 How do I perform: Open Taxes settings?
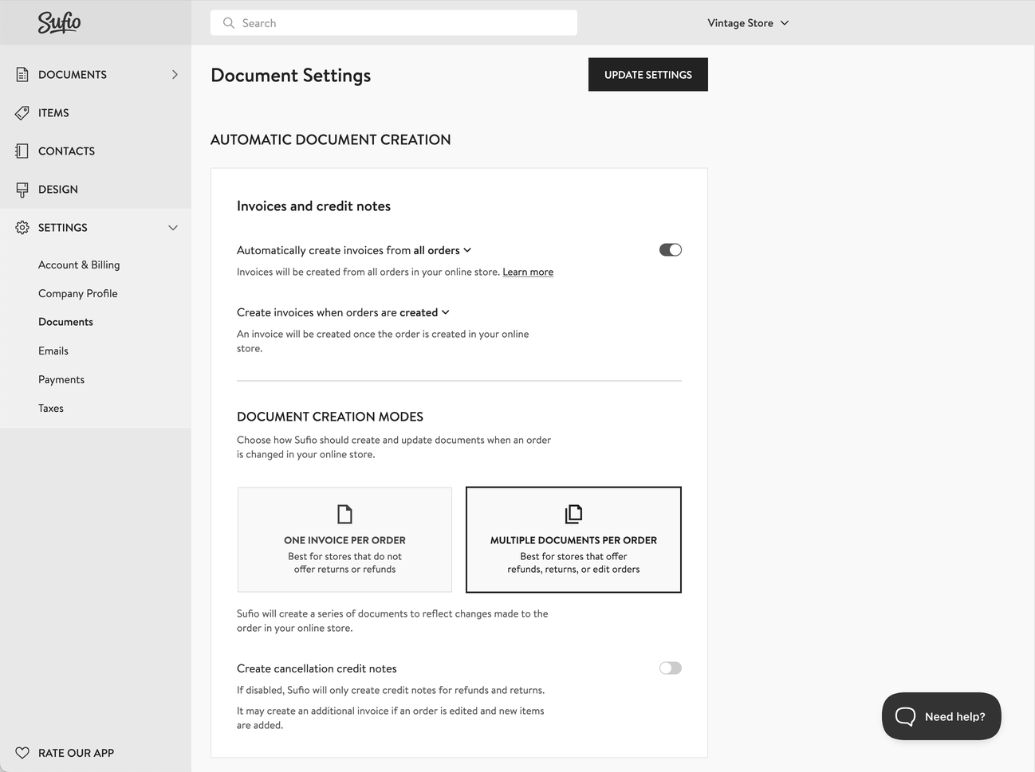(x=51, y=408)
